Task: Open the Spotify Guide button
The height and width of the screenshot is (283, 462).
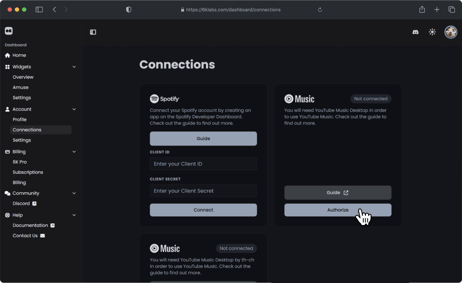Action: [203, 138]
